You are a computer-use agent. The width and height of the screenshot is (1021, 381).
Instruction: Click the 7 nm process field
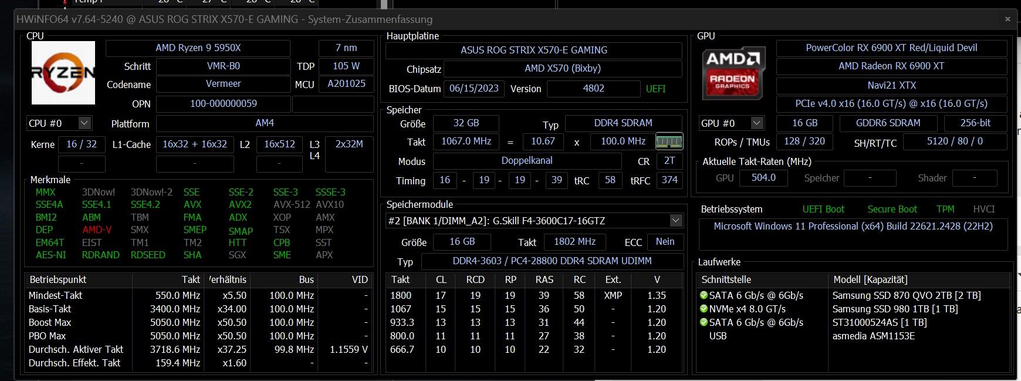346,48
